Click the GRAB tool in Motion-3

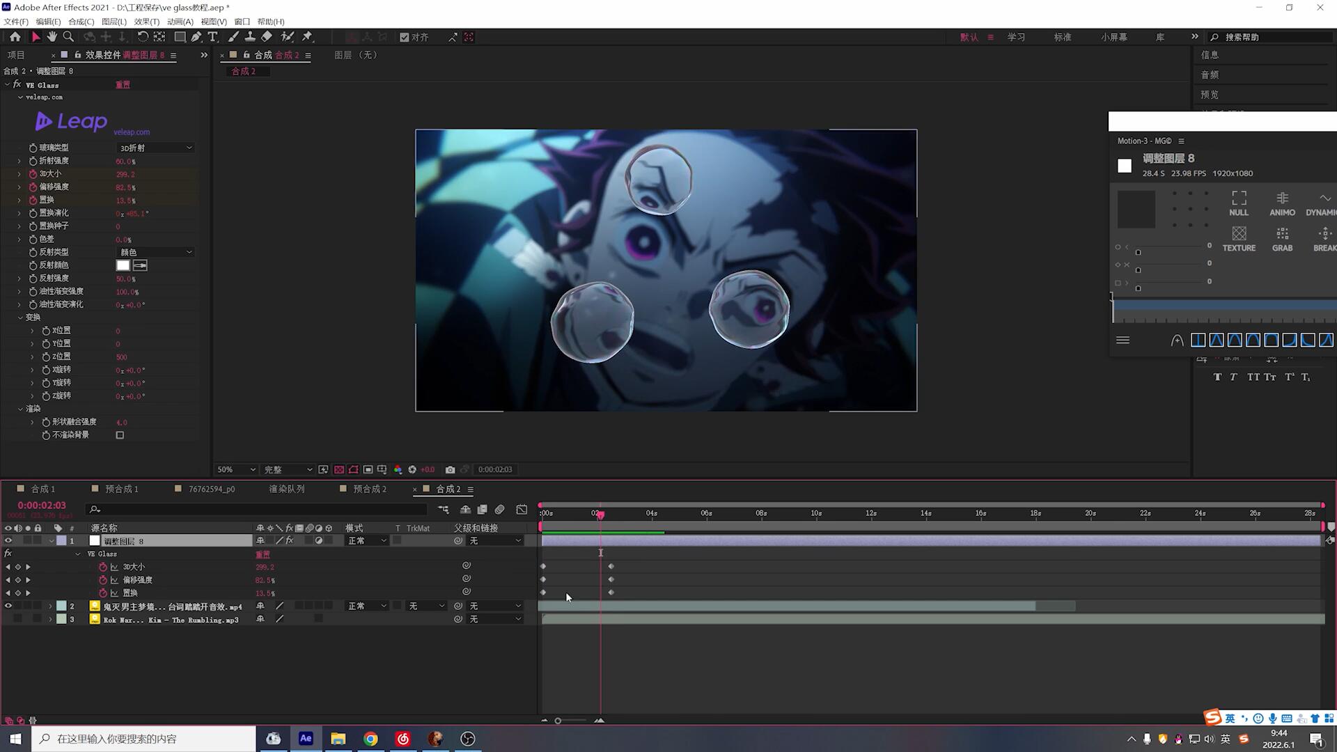pyautogui.click(x=1282, y=239)
